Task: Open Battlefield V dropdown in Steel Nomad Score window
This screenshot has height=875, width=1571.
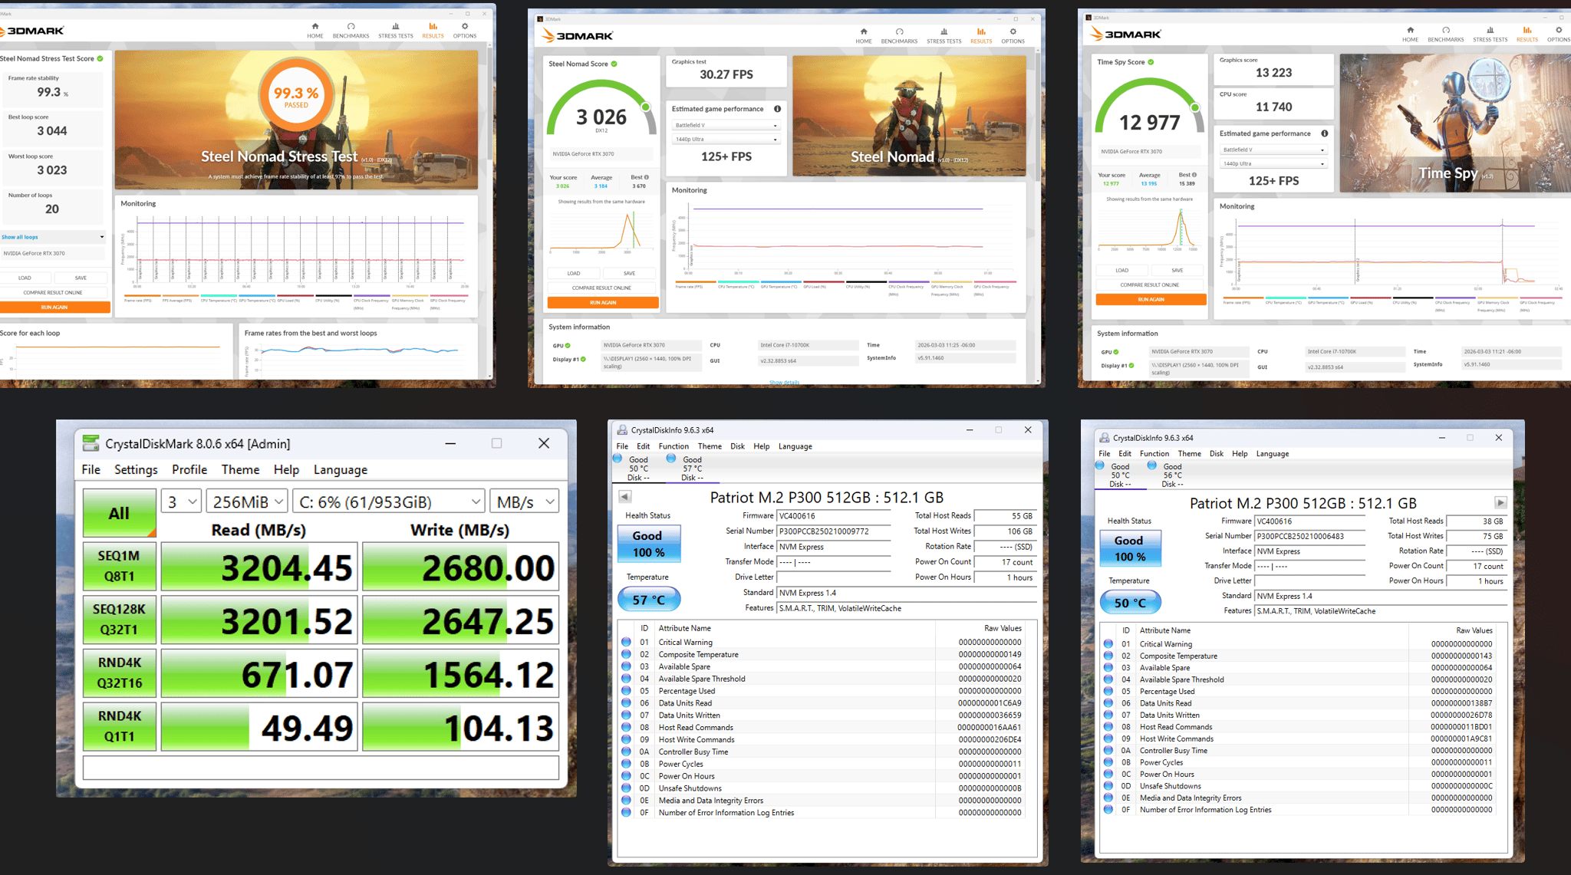Action: click(x=726, y=125)
